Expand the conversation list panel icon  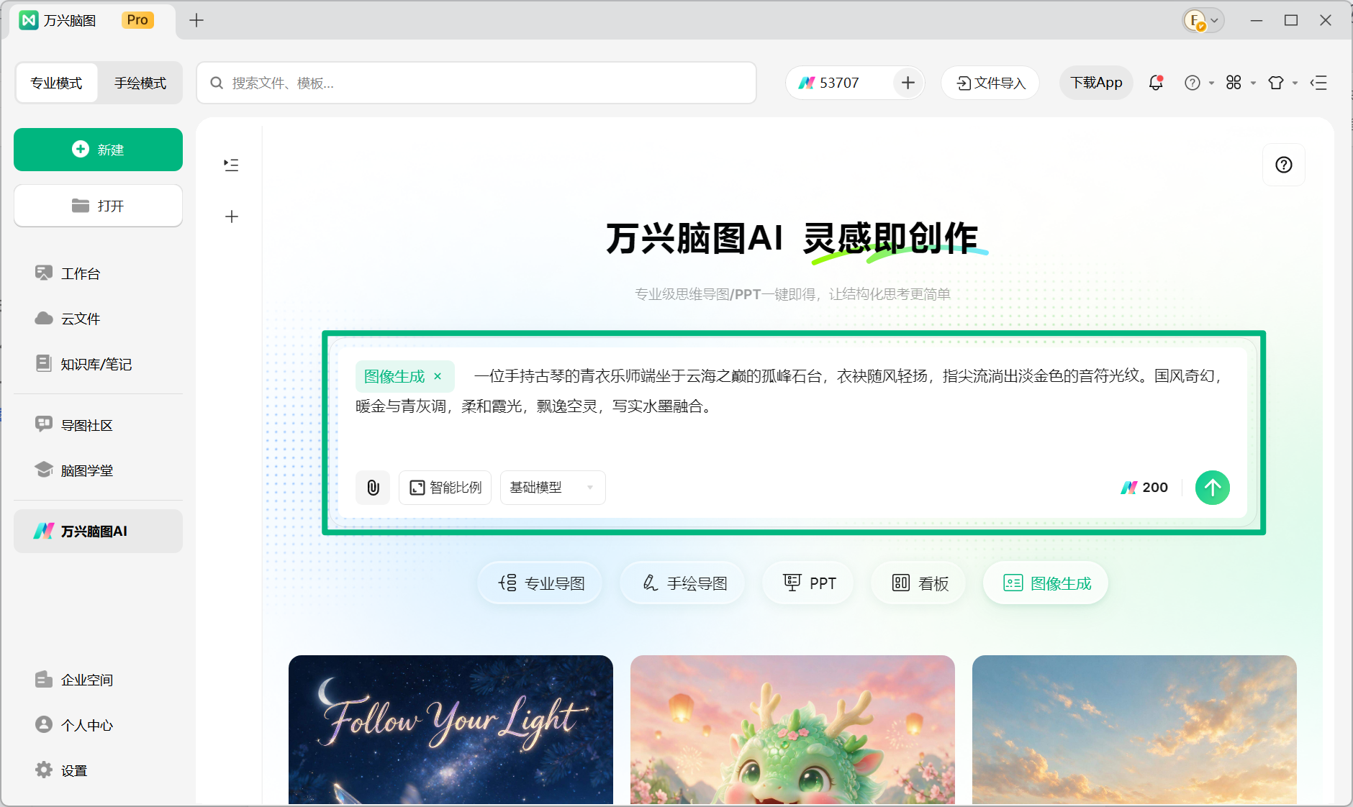click(231, 165)
